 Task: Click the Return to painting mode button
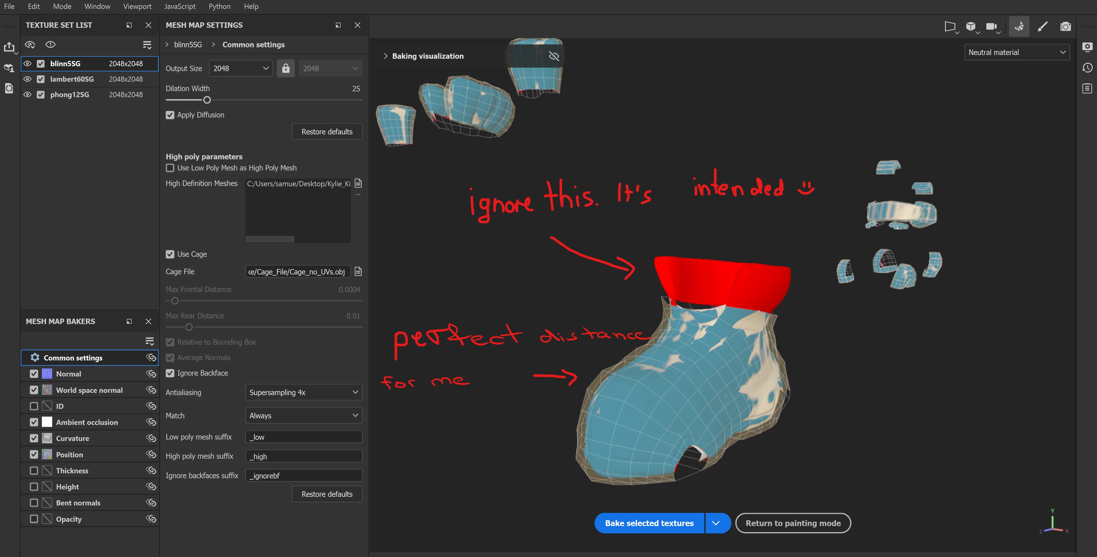(x=792, y=523)
